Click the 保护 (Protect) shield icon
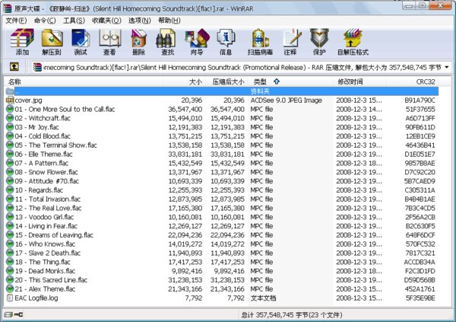The image size is (456, 322). tap(319, 42)
